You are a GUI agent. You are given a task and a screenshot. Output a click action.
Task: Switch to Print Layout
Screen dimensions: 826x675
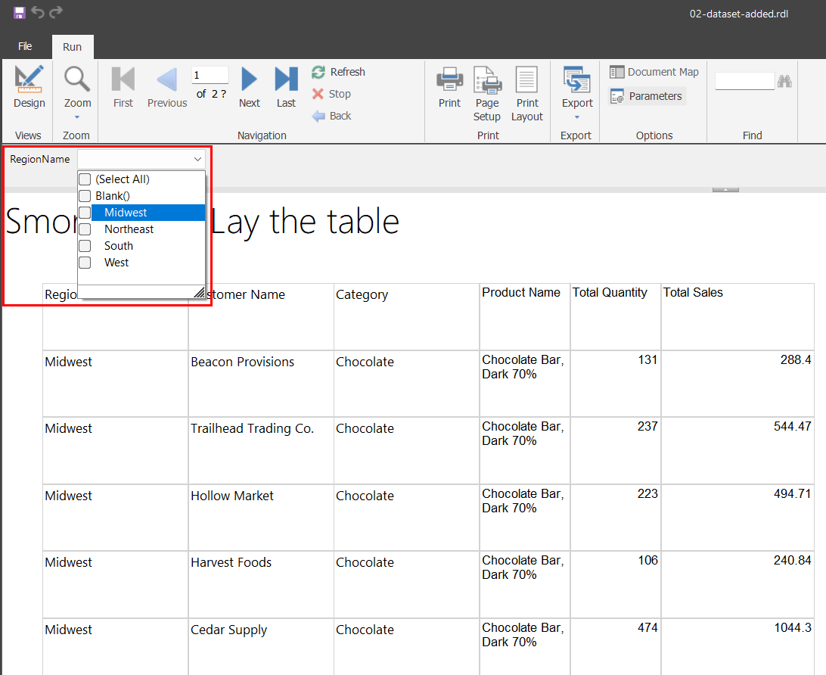coord(526,94)
